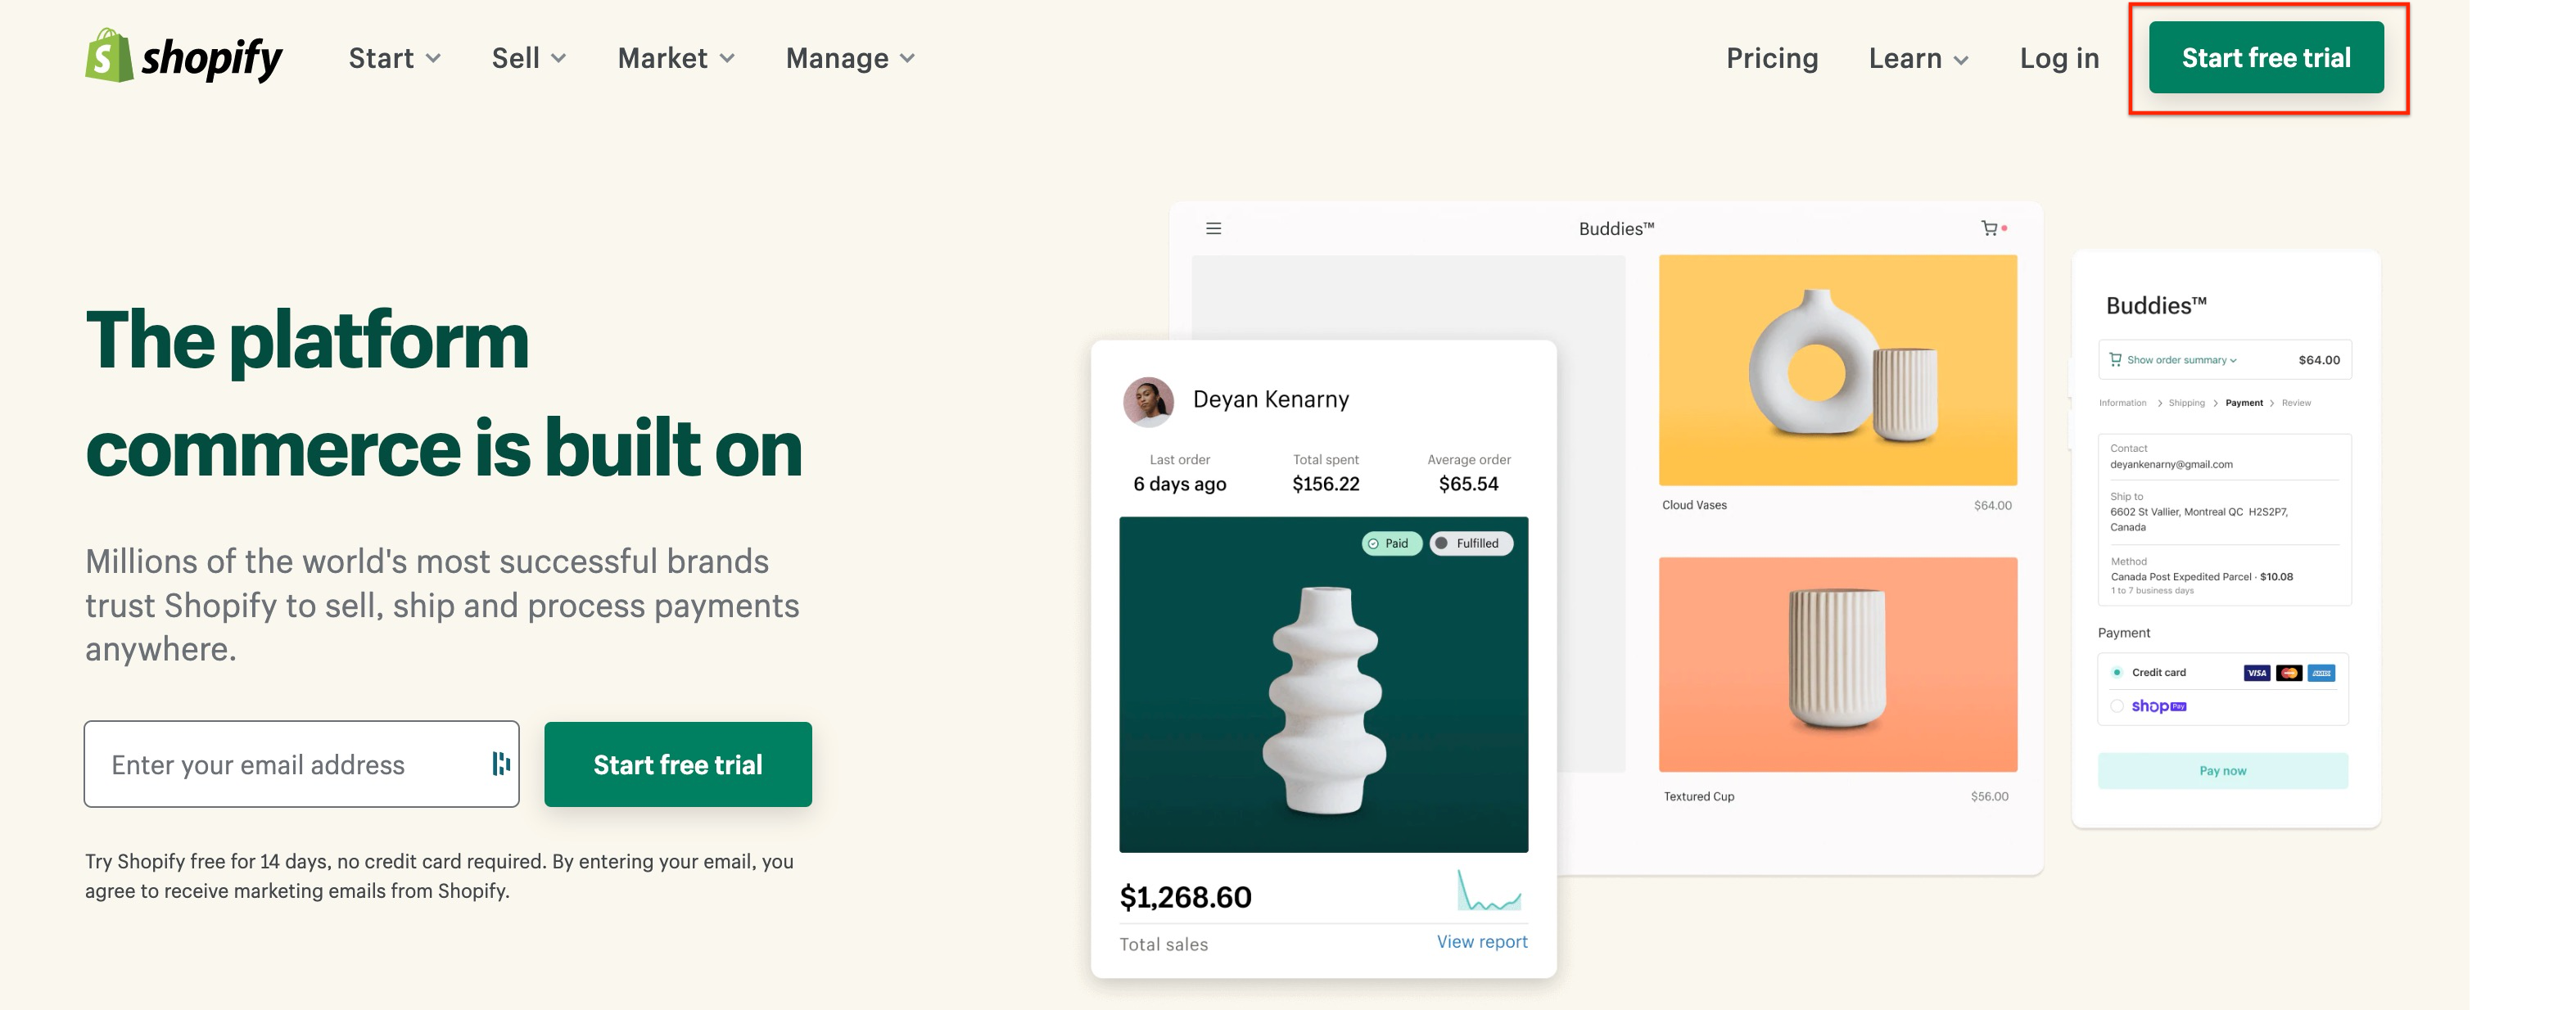Expand the Sell dropdown menu

(529, 57)
